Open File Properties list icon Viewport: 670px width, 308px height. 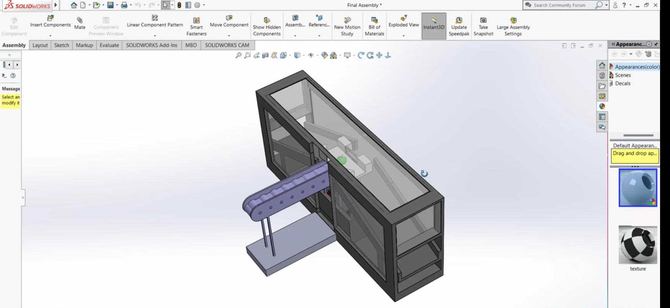click(188, 5)
